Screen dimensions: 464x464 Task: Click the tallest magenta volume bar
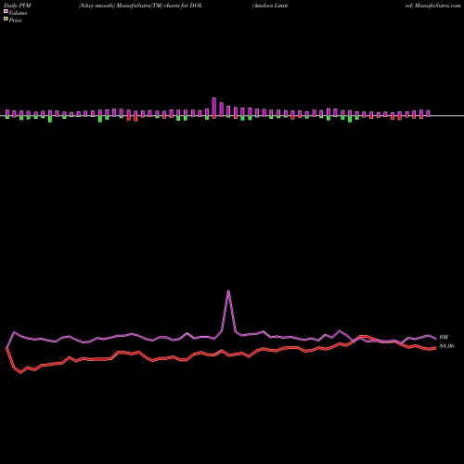pyautogui.click(x=214, y=107)
